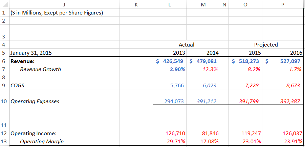Select column K header

(136, 5)
